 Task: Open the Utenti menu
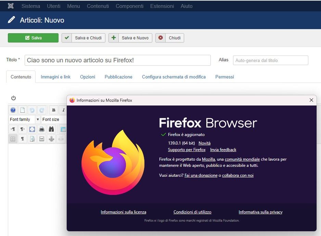54,6
